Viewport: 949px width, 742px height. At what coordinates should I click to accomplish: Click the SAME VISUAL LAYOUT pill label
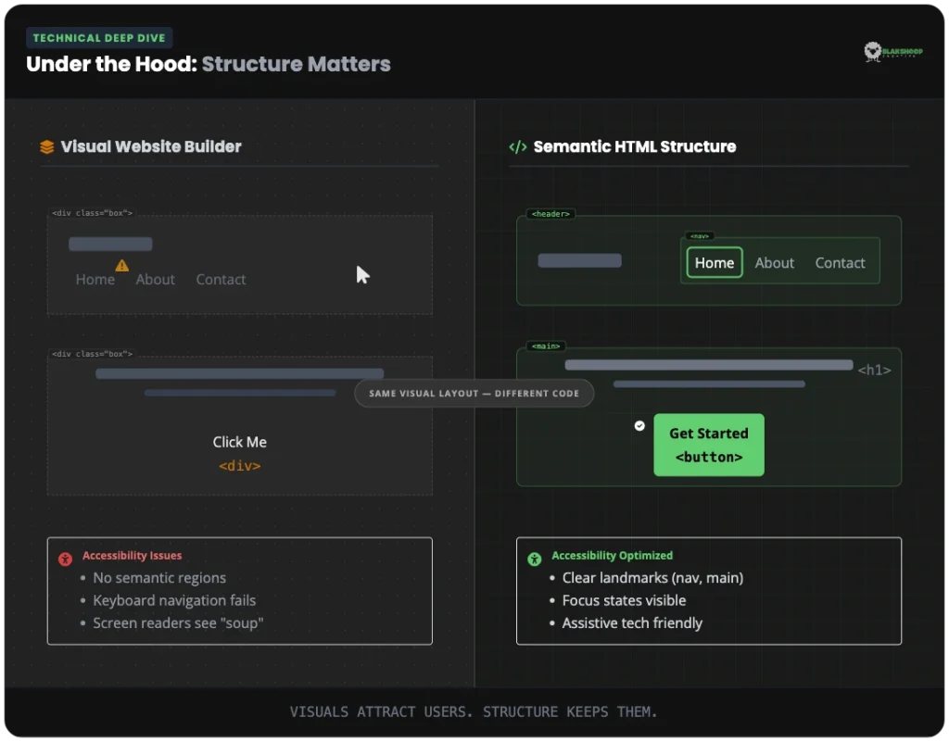[474, 393]
